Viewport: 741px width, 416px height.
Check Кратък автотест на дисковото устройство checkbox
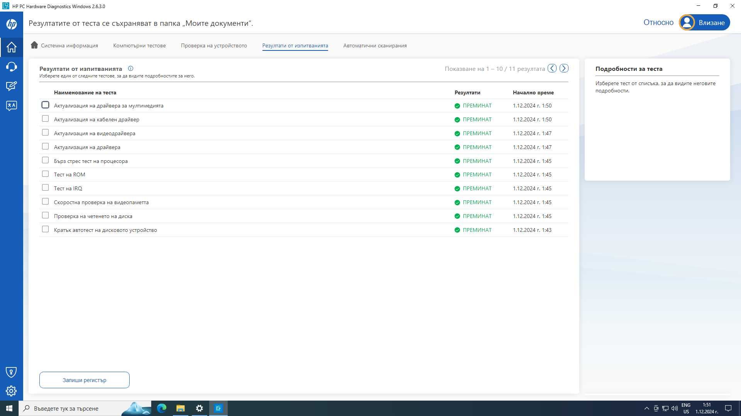tap(45, 229)
